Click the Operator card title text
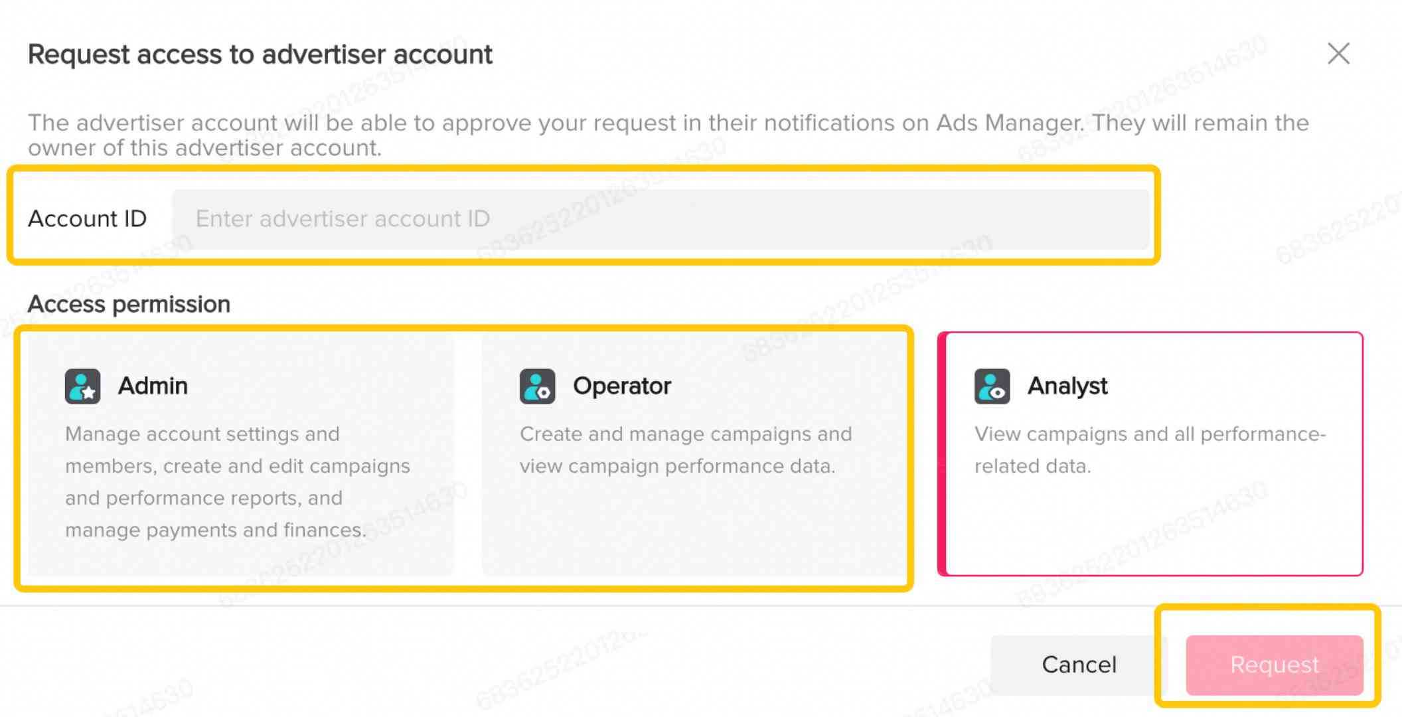 point(622,386)
